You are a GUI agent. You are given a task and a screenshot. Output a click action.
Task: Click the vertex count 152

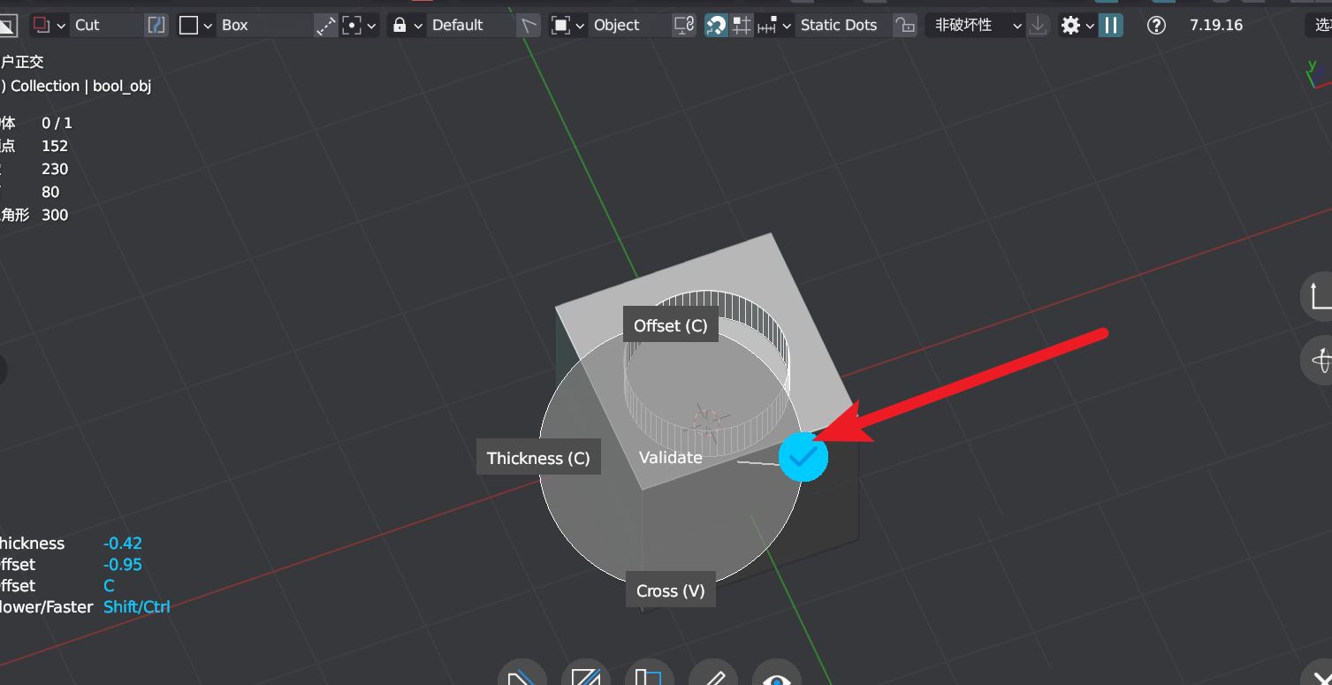click(55, 146)
